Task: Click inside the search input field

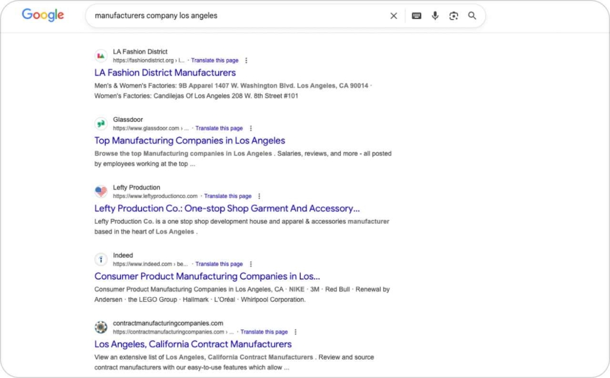Action: coord(238,15)
